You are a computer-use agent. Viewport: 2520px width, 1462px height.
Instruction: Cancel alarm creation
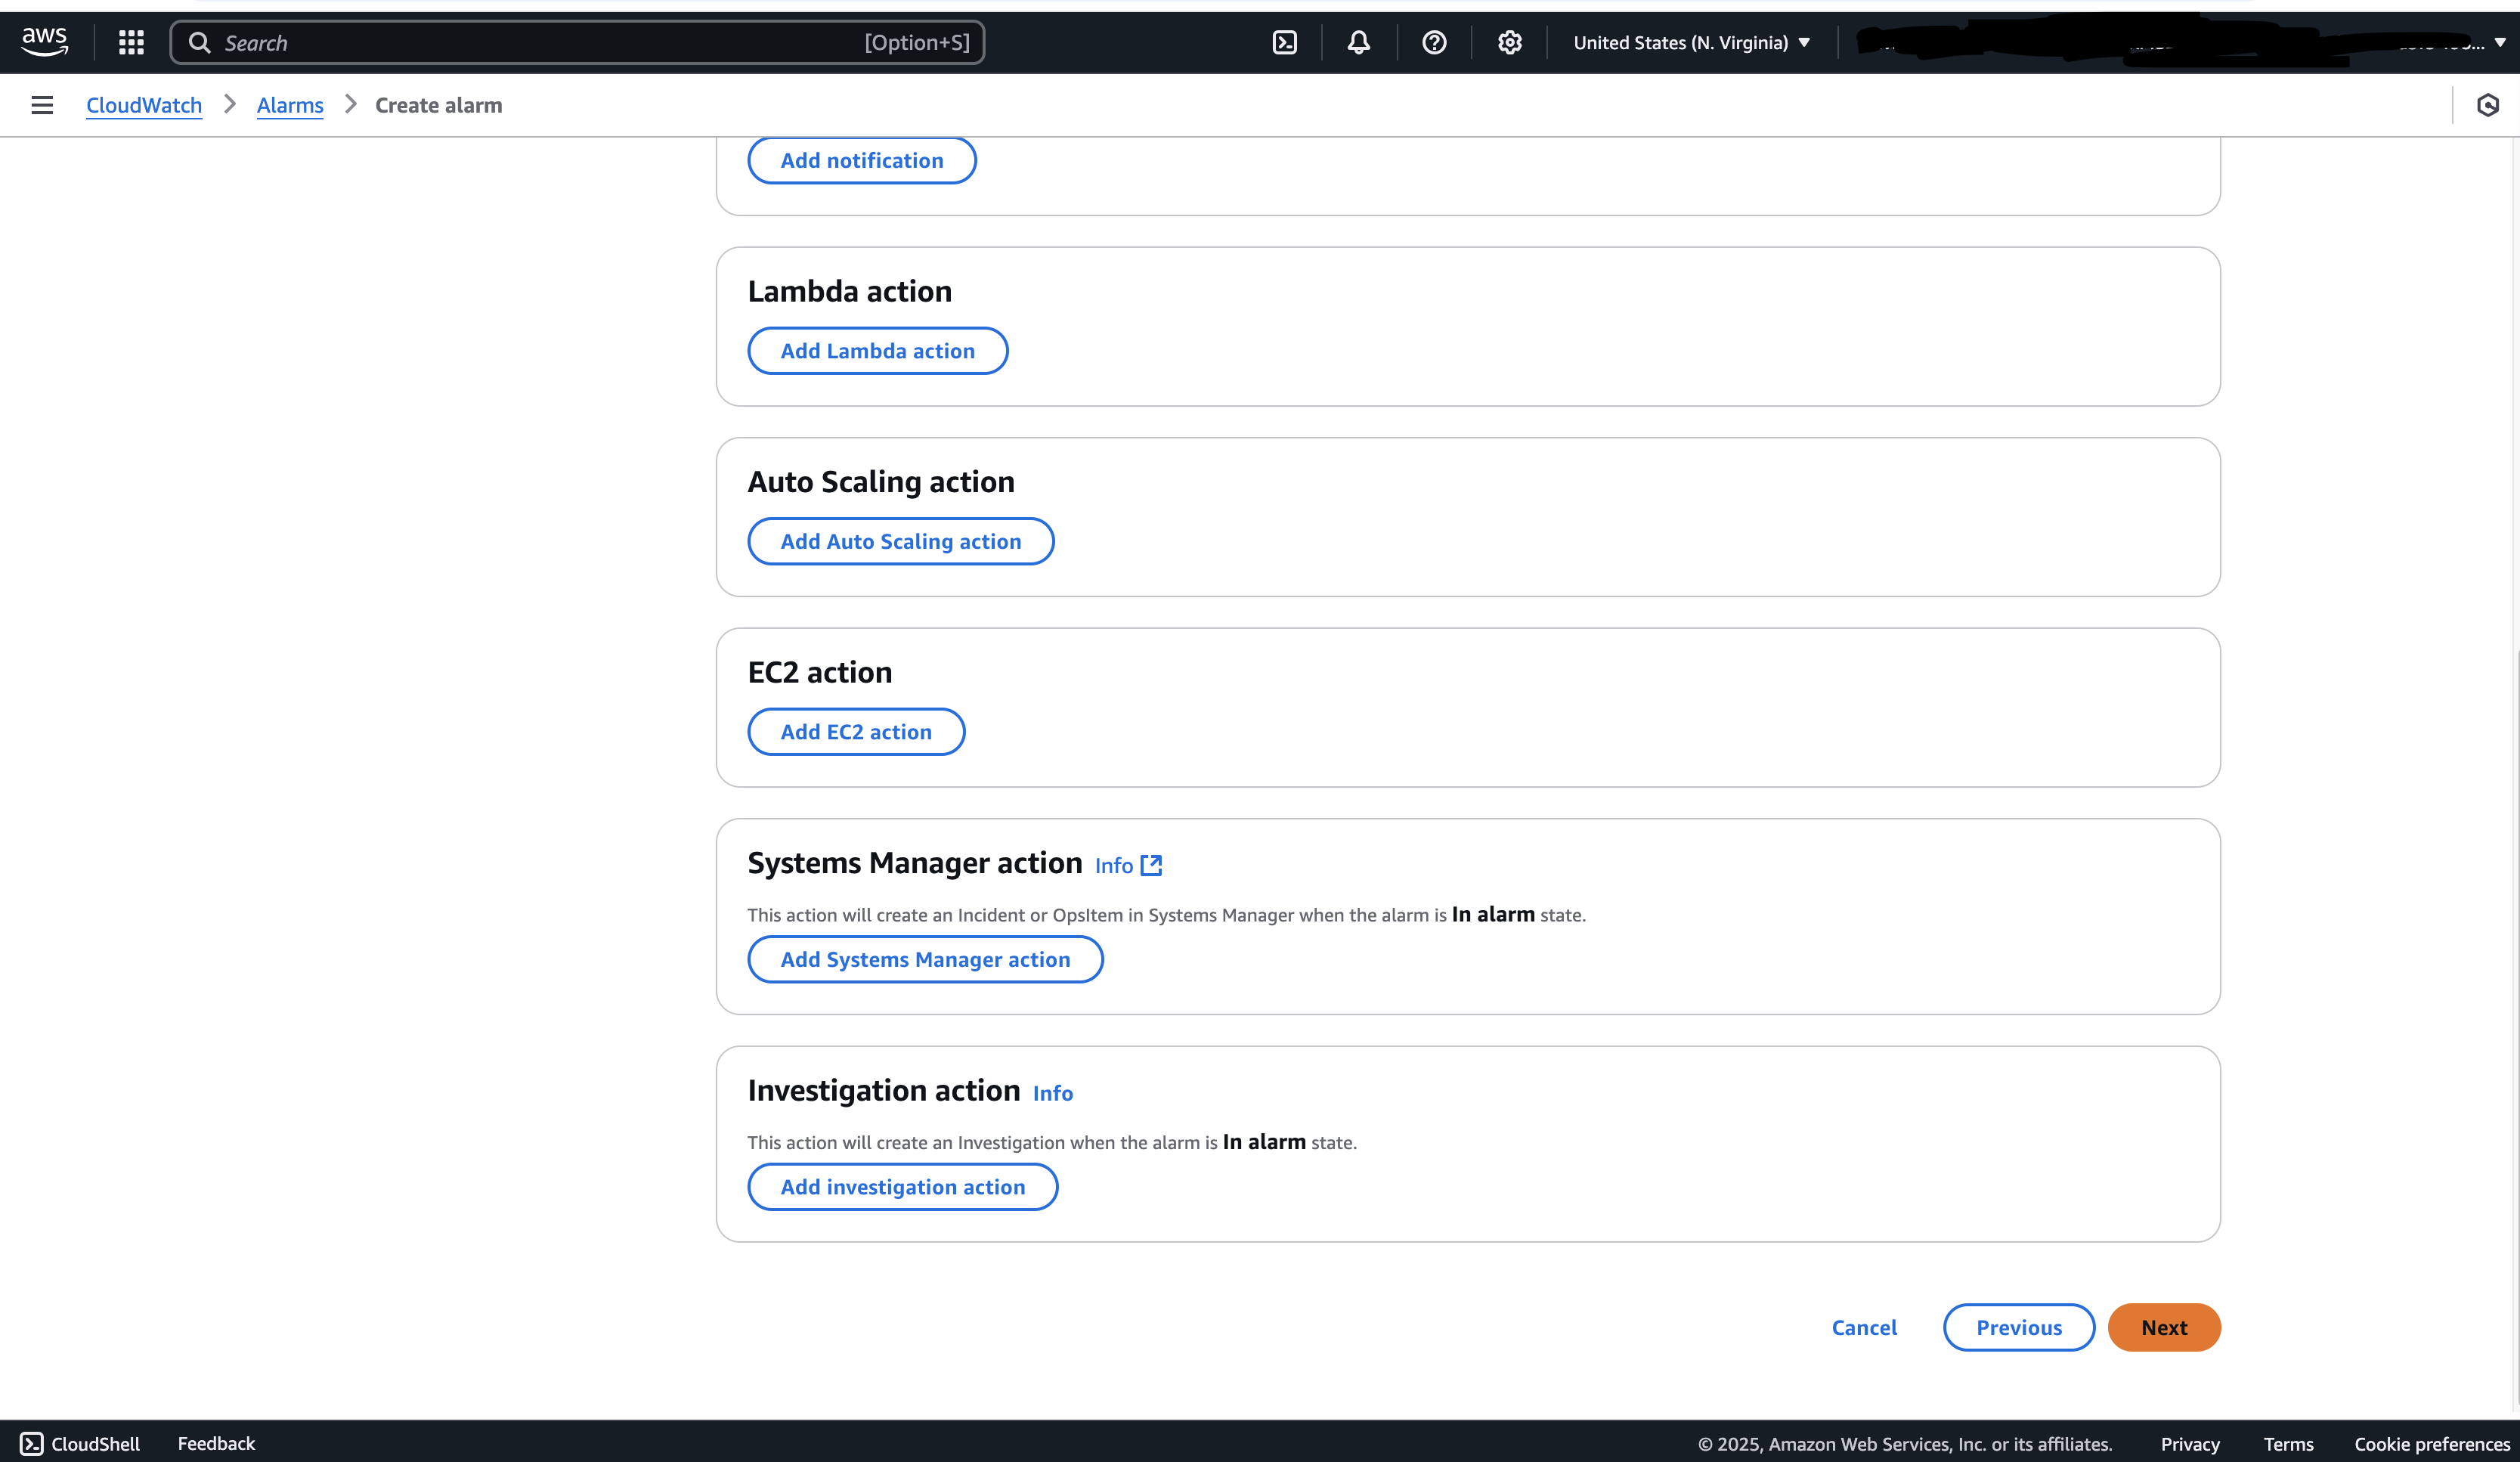[x=1864, y=1327]
